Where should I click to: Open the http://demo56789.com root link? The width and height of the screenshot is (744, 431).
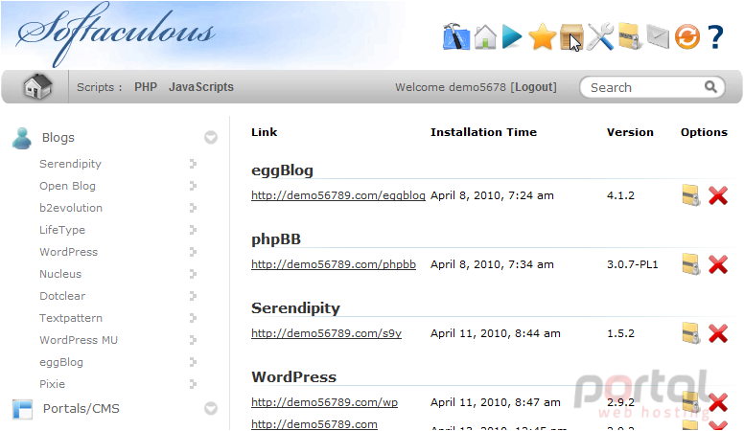point(314,424)
